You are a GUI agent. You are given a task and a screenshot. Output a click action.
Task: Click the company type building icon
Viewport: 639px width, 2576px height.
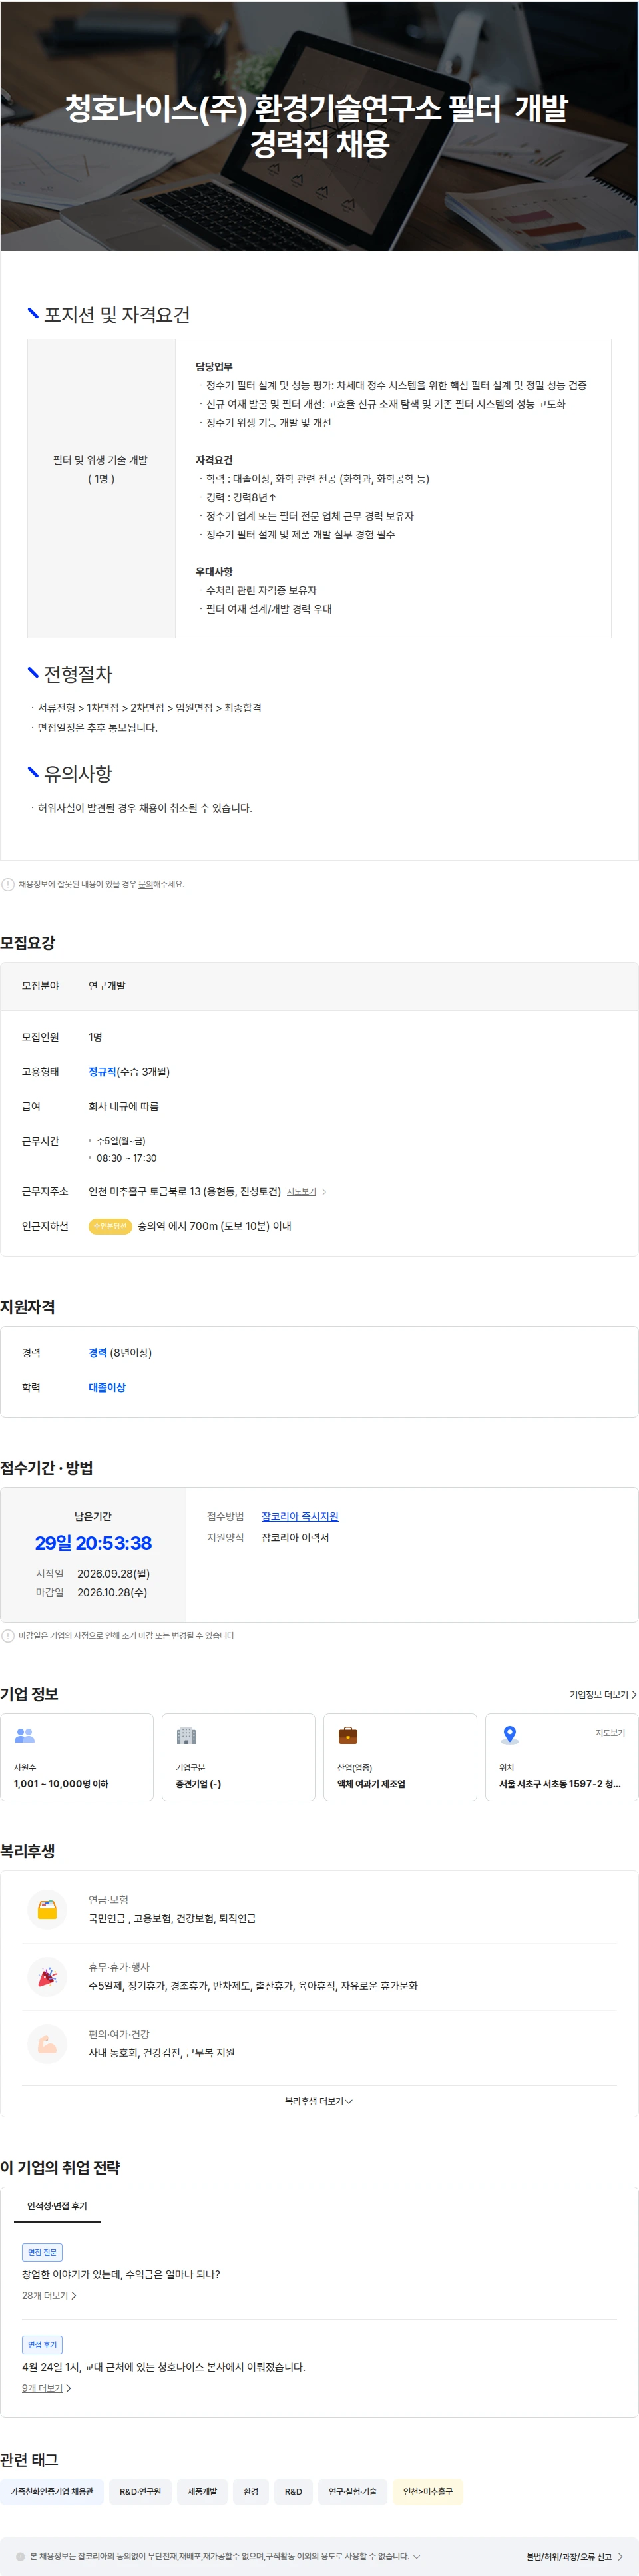pos(186,1735)
